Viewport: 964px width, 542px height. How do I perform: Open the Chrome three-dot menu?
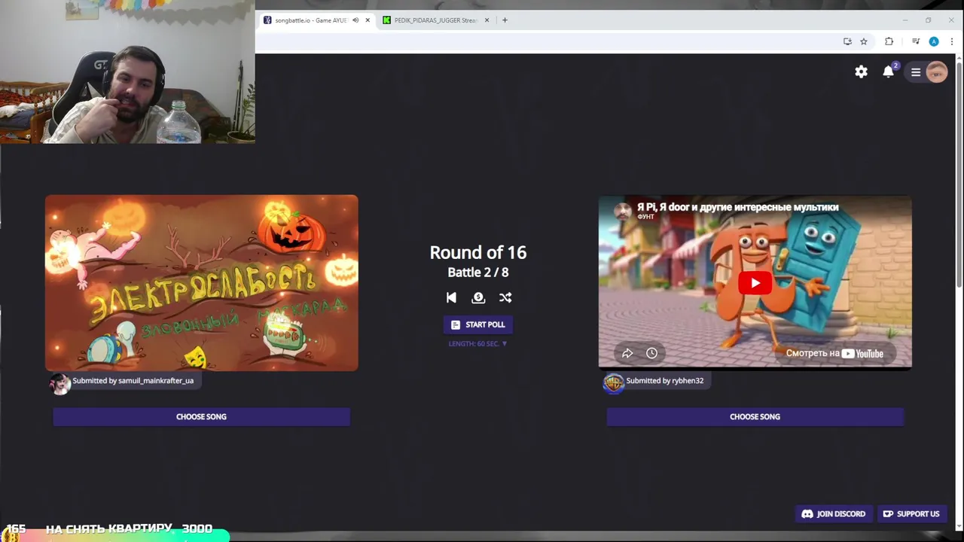click(952, 41)
